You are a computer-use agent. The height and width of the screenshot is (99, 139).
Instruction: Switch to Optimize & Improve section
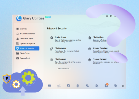click(27, 43)
